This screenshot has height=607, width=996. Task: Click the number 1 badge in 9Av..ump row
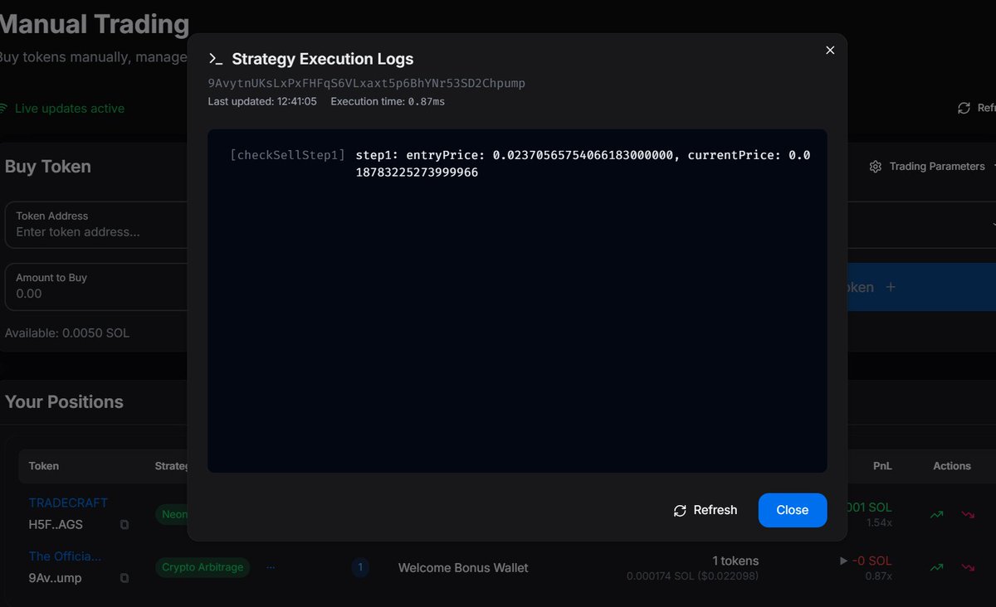360,568
